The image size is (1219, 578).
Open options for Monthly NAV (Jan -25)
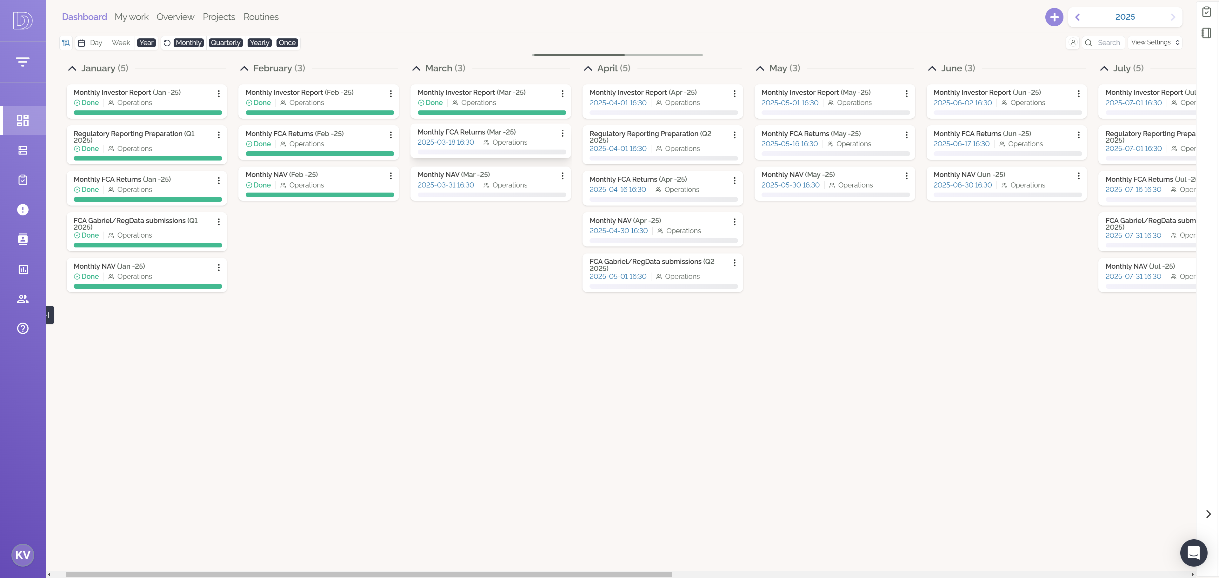click(219, 268)
